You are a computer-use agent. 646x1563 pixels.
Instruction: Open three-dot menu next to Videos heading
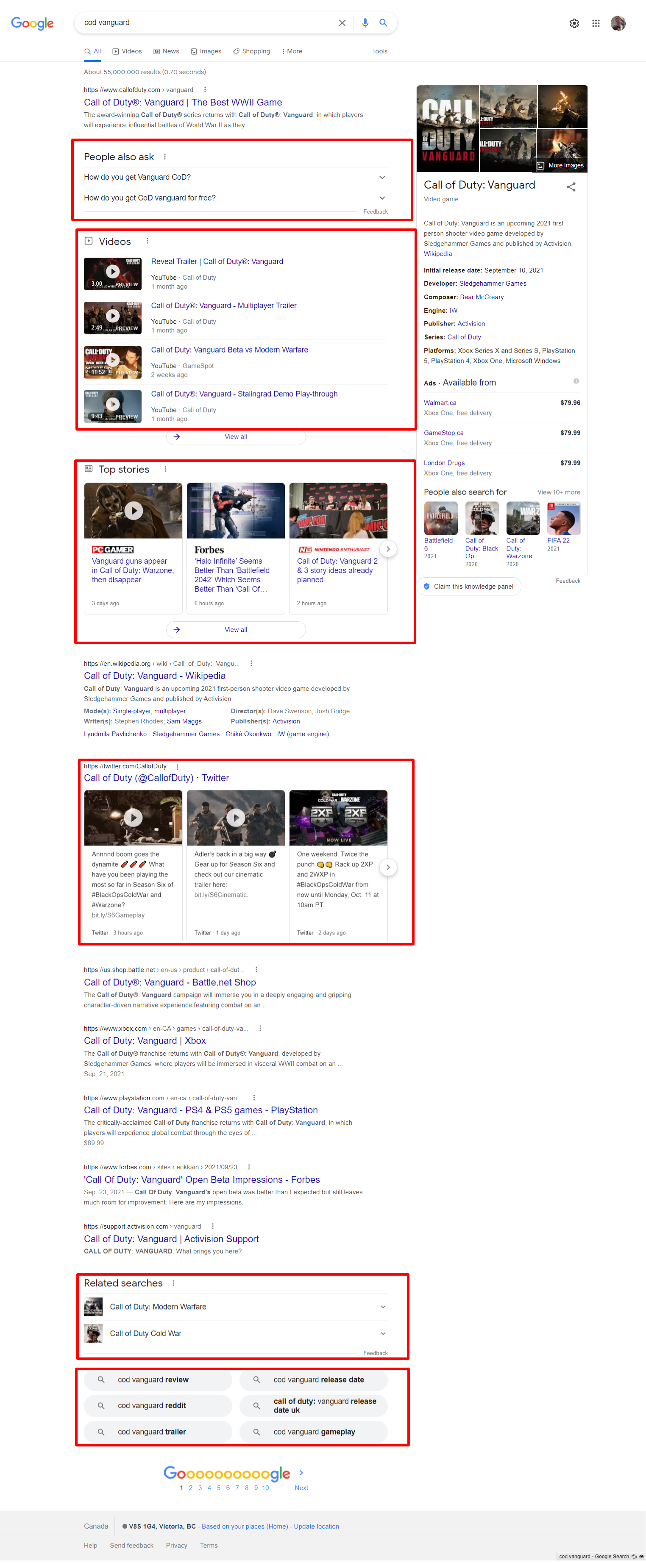point(148,242)
